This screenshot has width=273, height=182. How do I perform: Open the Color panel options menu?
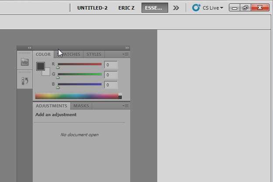coord(125,54)
